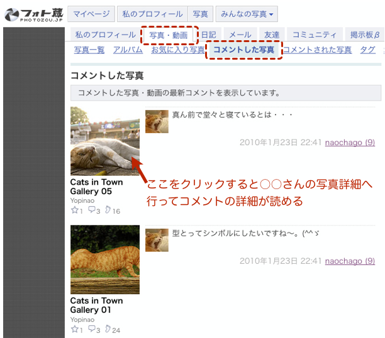Switch to the 写真・動画 tab
385x338 pixels.
[169, 35]
